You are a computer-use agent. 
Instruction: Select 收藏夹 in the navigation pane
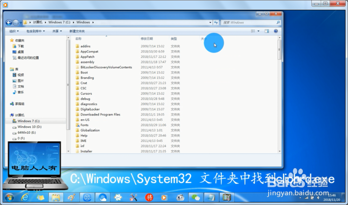click(x=19, y=41)
